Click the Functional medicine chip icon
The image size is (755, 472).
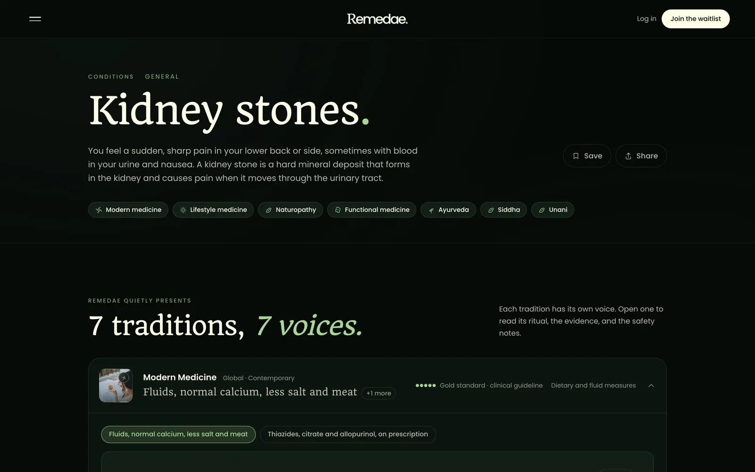tap(338, 210)
